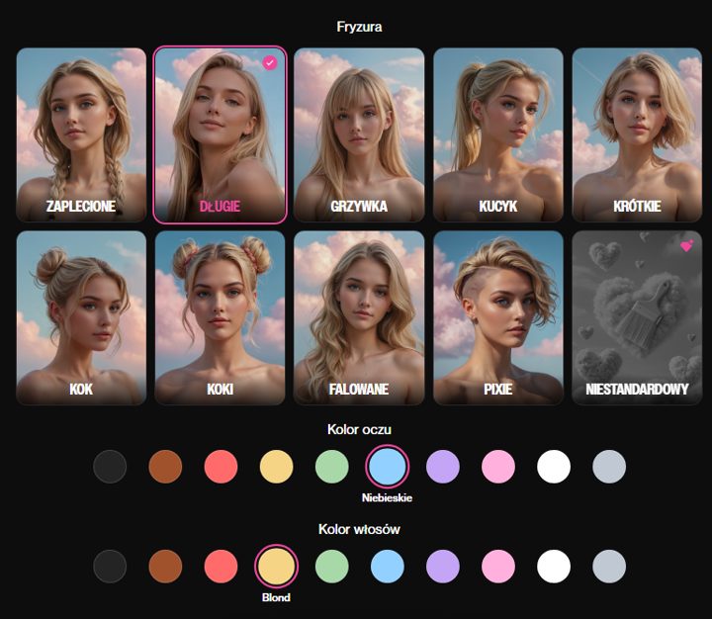Choose the Krótkie short hairstyle card
Viewport: 712px width, 619px height.
637,134
